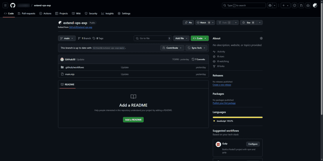The width and height of the screenshot is (323, 161).
Task: Expand the fork list dropdown arrow
Action: click(236, 23)
